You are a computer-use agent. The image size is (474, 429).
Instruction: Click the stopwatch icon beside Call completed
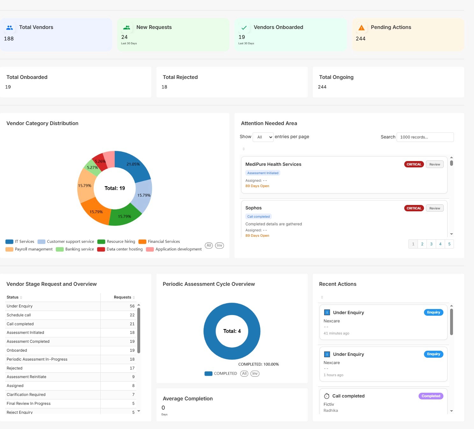tap(327, 396)
